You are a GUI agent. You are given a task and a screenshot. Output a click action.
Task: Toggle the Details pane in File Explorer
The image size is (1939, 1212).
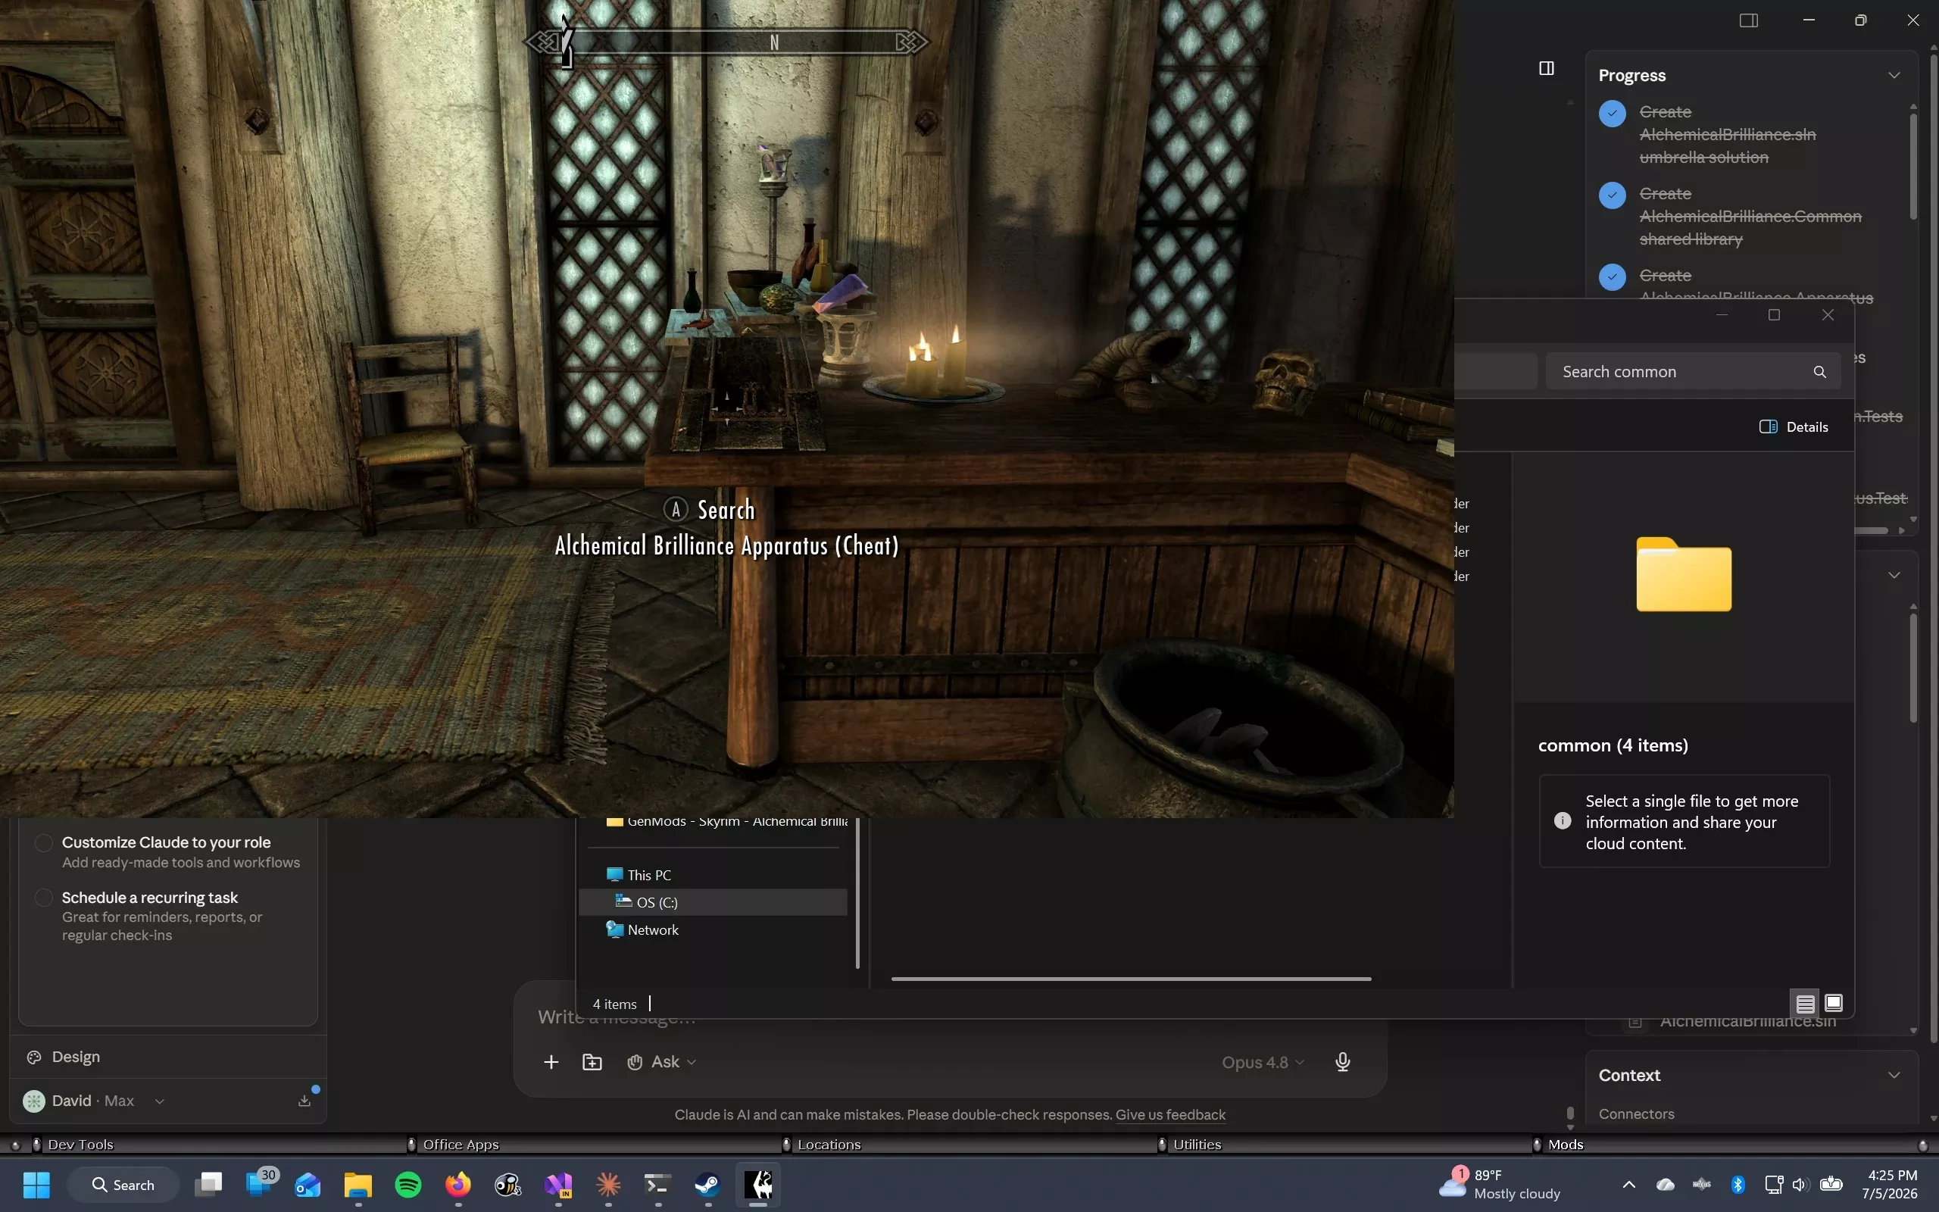click(1794, 426)
